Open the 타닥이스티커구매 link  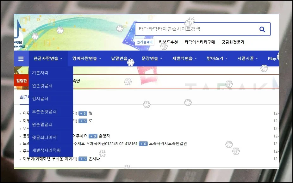(200, 42)
